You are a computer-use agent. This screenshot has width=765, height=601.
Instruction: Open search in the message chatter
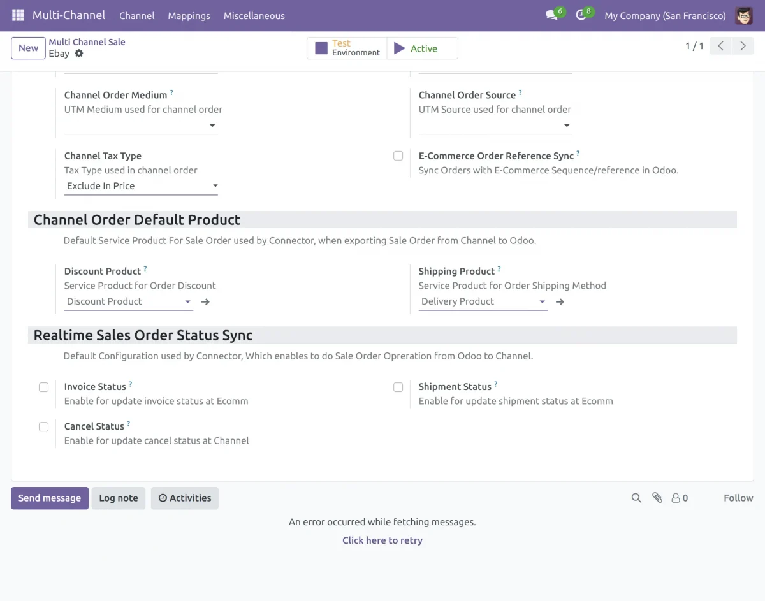(x=636, y=498)
